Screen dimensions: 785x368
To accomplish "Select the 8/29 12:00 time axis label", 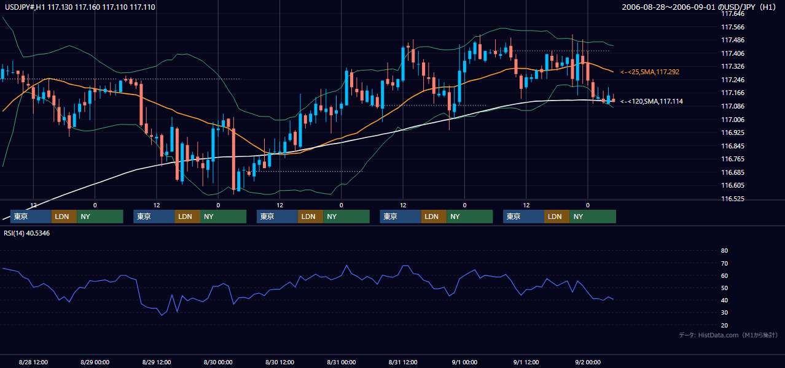I will click(157, 362).
